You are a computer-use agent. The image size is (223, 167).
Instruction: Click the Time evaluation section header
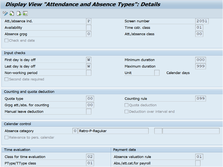click(17, 150)
